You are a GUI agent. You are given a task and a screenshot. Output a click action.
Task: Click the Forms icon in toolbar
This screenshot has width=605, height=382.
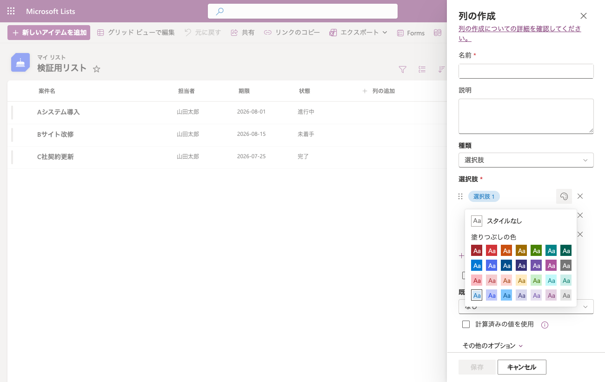tap(400, 33)
